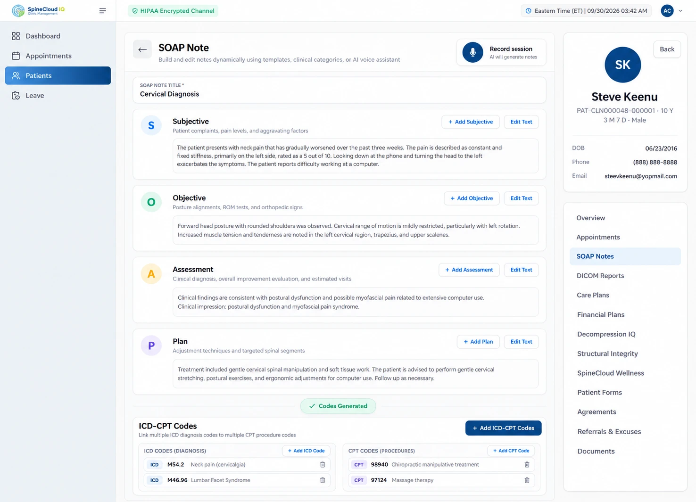Image resolution: width=696 pixels, height=502 pixels.
Task: Delete the M54.2 Neck pain ICD code
Action: coord(323,465)
